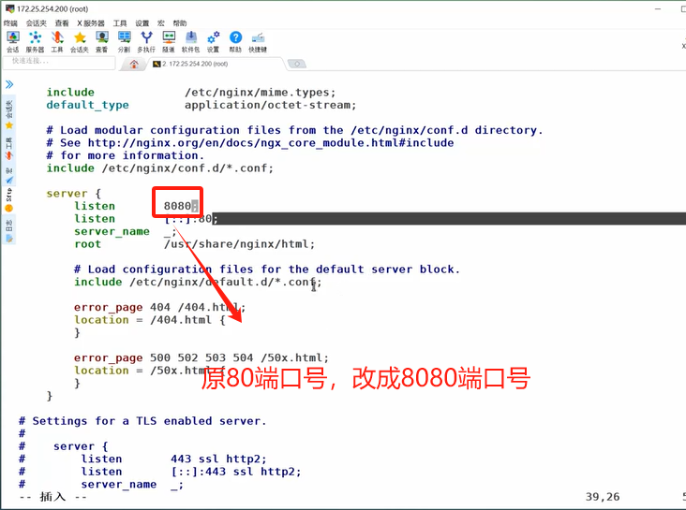Open a new tab with plus button
Screen dimensions: 686x510
[297, 65]
